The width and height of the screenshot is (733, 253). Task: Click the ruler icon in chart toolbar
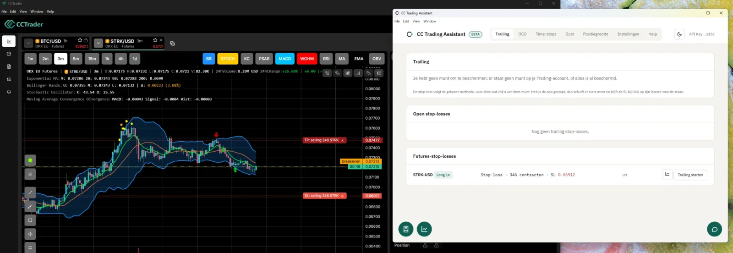tap(368, 73)
